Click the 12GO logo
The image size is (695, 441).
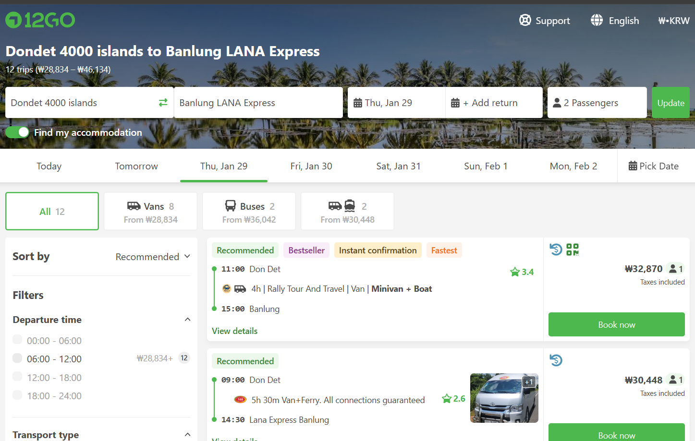coord(40,20)
